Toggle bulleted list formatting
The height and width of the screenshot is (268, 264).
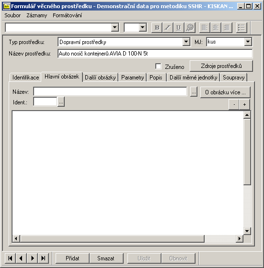241,28
